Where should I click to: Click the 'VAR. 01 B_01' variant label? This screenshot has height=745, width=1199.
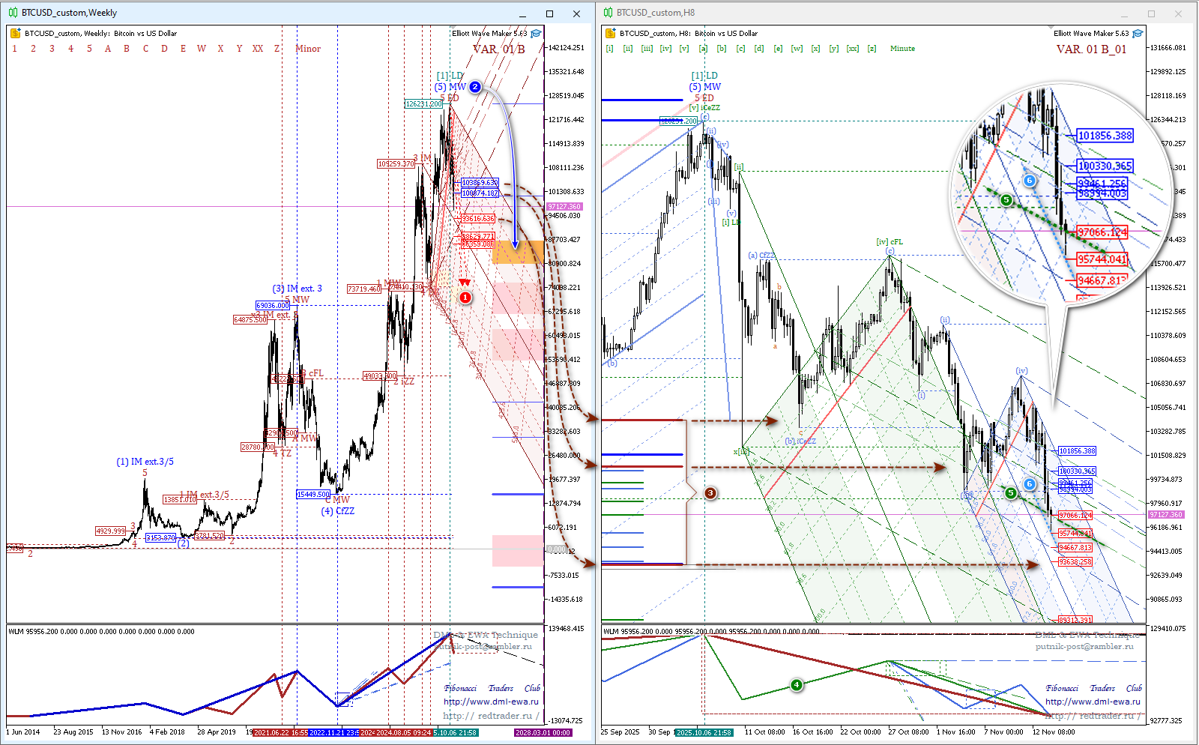coord(1091,49)
